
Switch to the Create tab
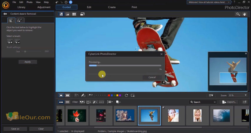tap(112, 7)
